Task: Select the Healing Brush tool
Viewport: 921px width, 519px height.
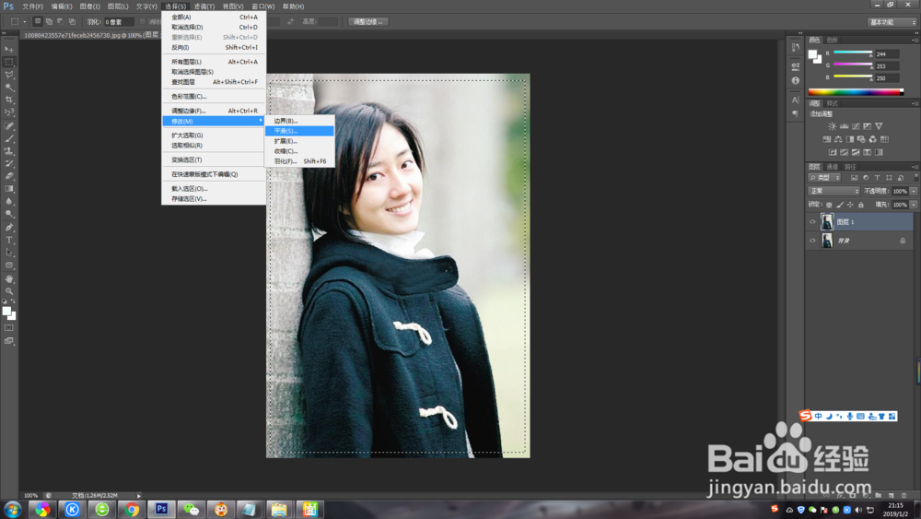Action: (9, 125)
